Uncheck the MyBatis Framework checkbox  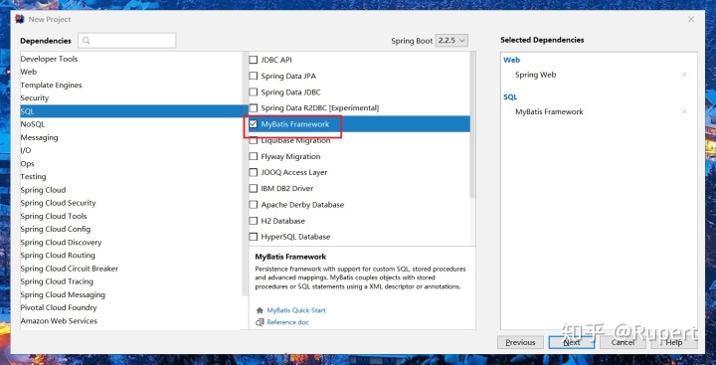point(254,124)
